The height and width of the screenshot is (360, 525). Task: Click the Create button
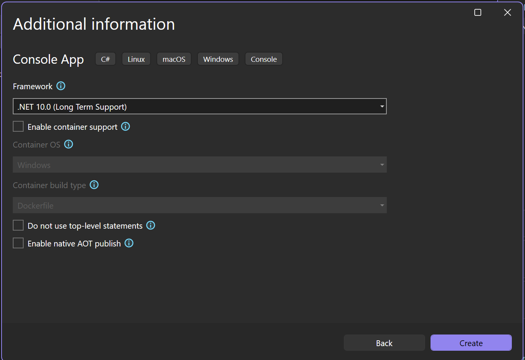(x=471, y=343)
